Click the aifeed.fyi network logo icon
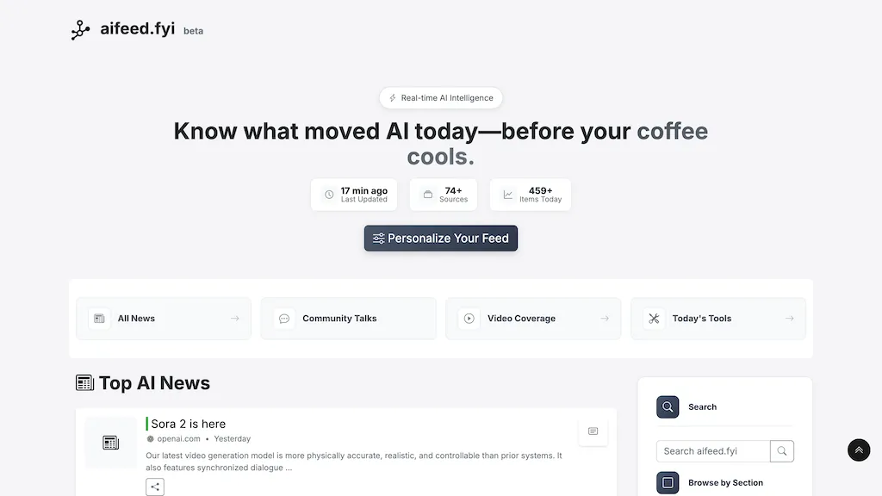Screen dimensions: 882x496 [80, 30]
